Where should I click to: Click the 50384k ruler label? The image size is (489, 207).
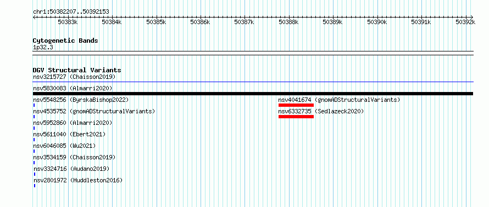tap(112, 22)
